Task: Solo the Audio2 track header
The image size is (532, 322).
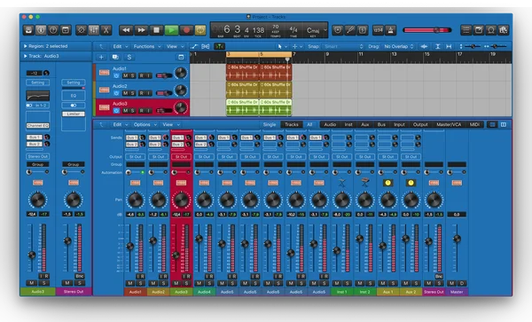Action: [x=132, y=93]
